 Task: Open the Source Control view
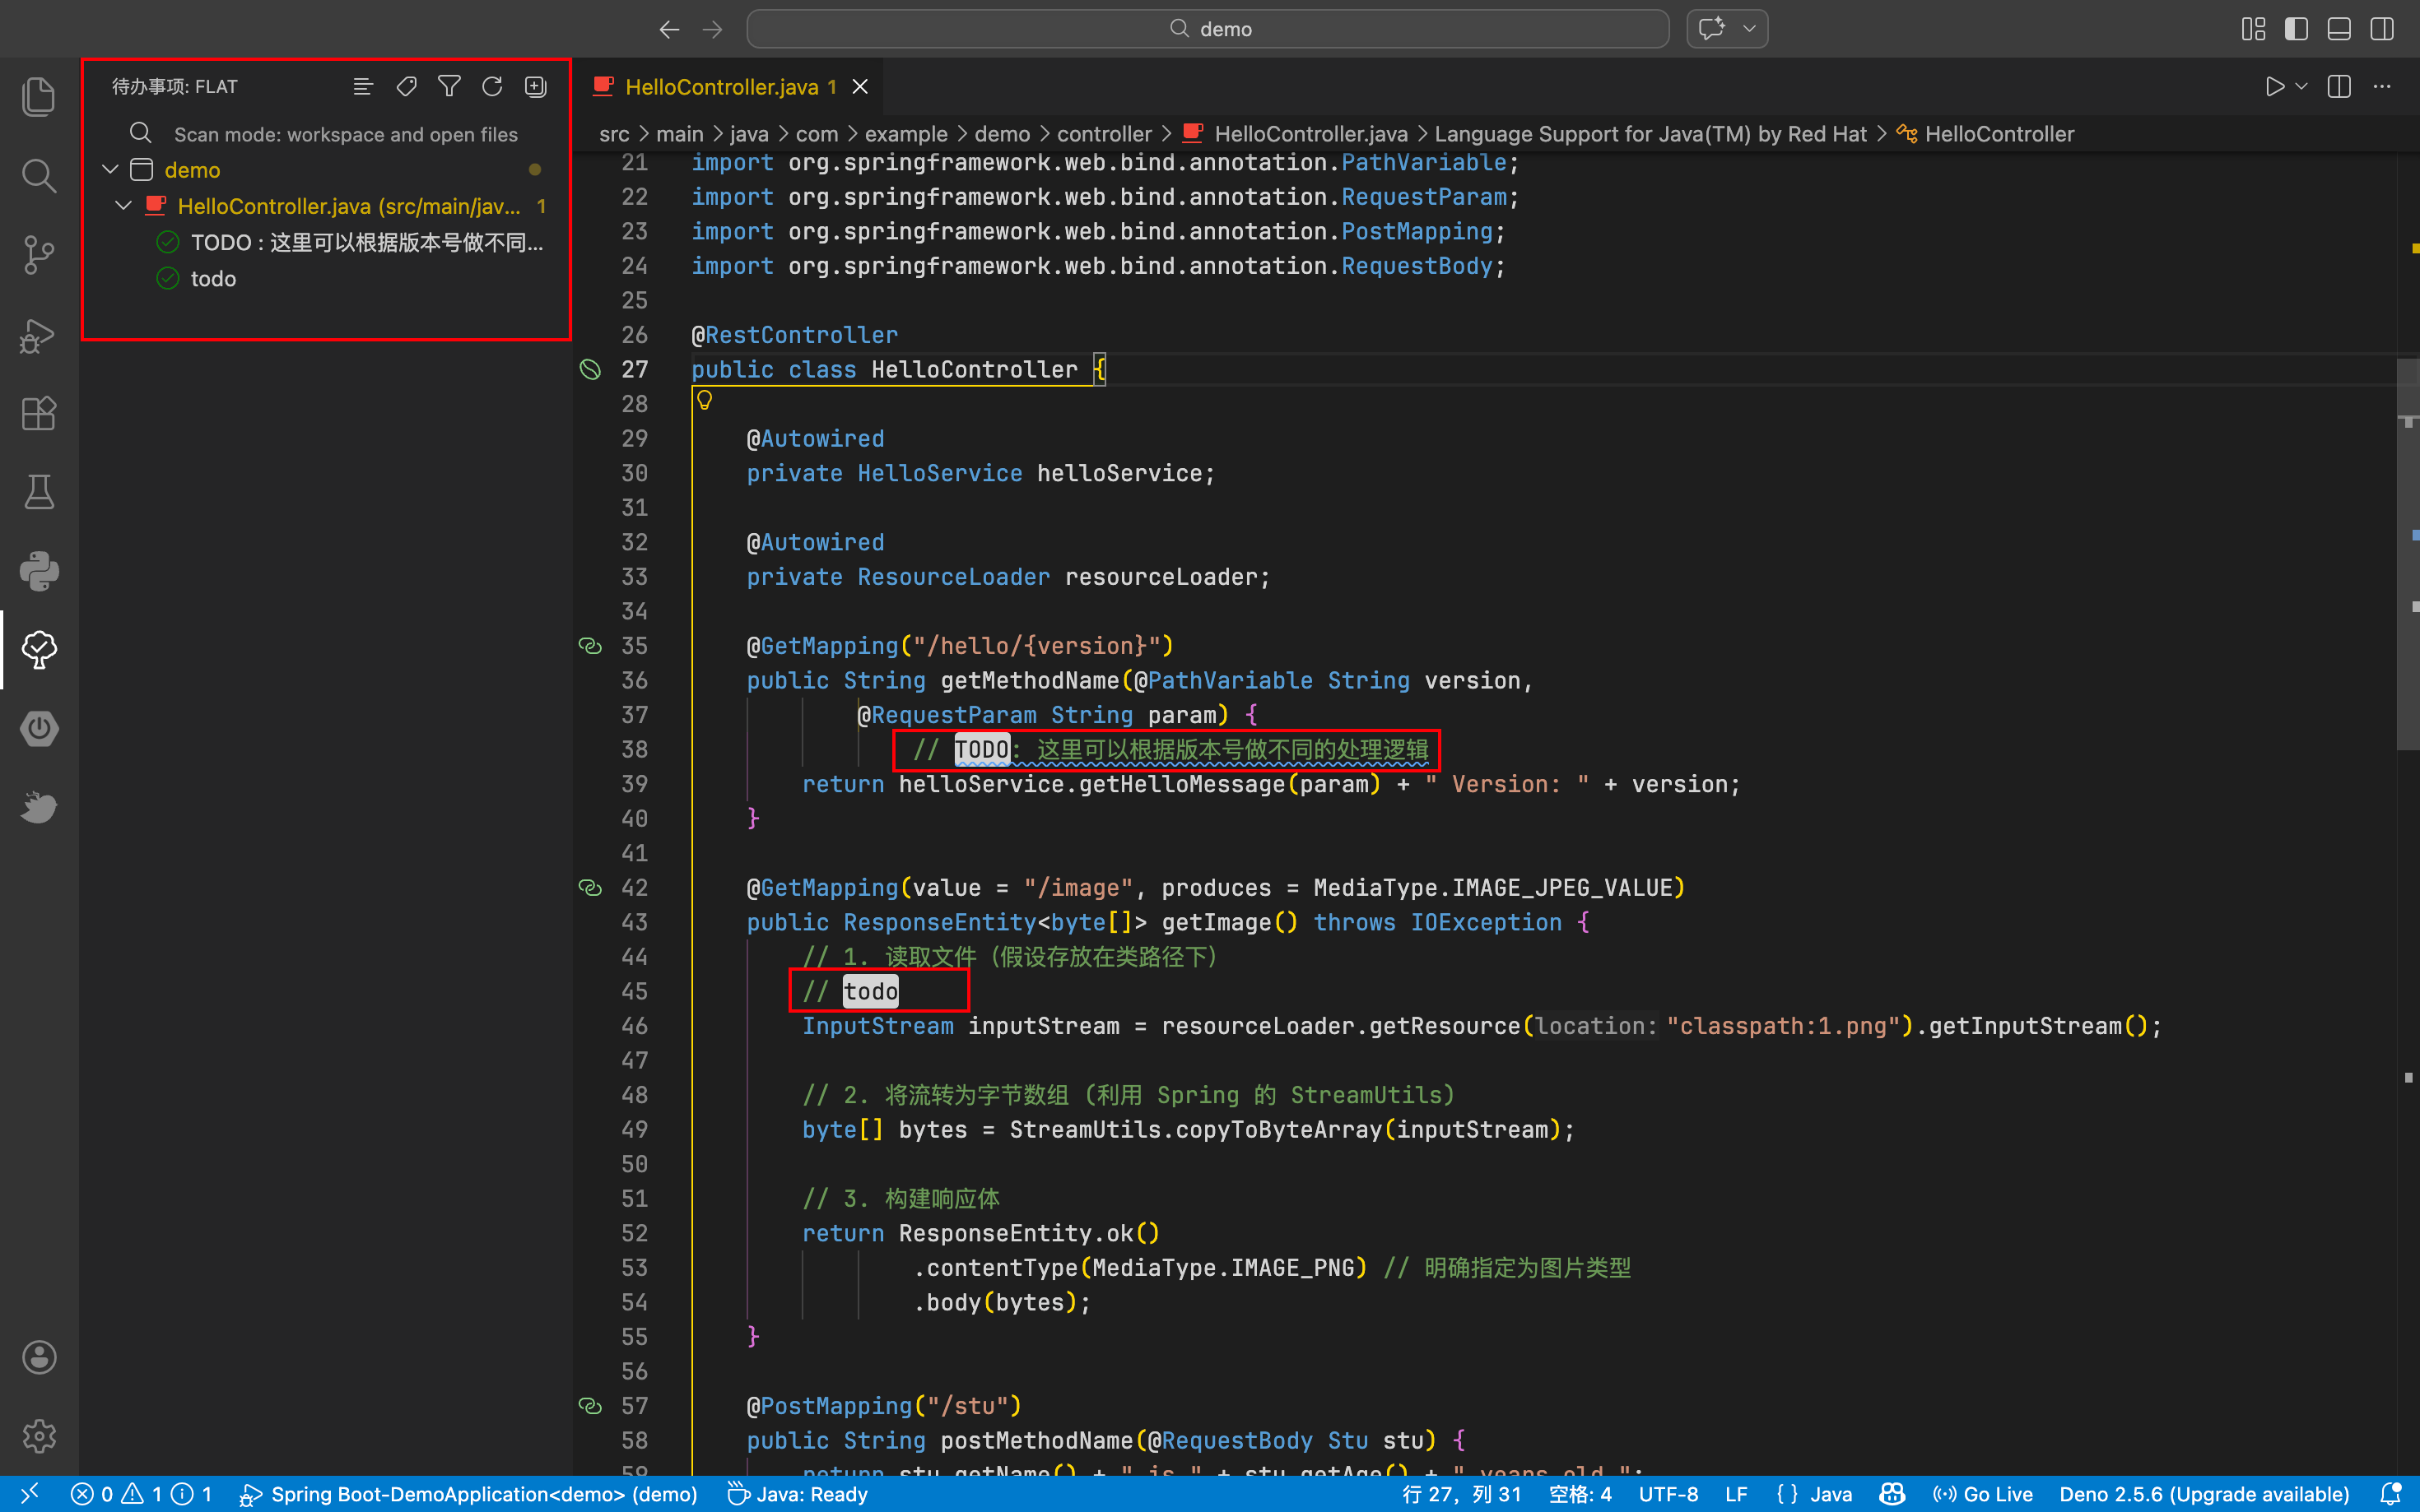39,255
